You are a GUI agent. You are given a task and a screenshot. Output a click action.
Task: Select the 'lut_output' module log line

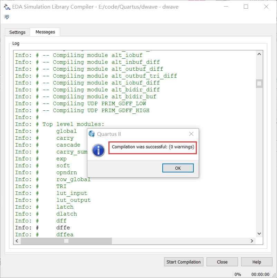click(53, 200)
